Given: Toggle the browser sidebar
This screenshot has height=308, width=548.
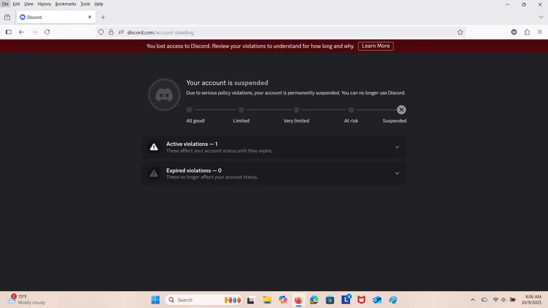Looking at the screenshot, I should 9,32.
